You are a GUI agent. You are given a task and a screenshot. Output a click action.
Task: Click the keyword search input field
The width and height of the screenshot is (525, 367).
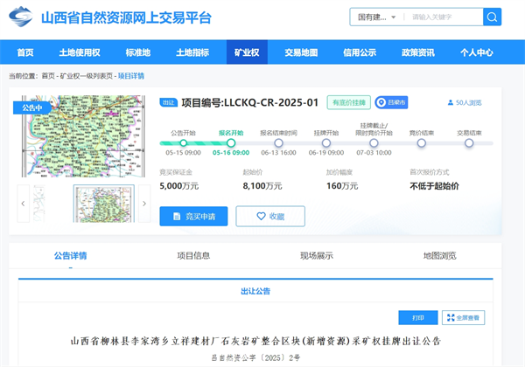[x=443, y=17]
